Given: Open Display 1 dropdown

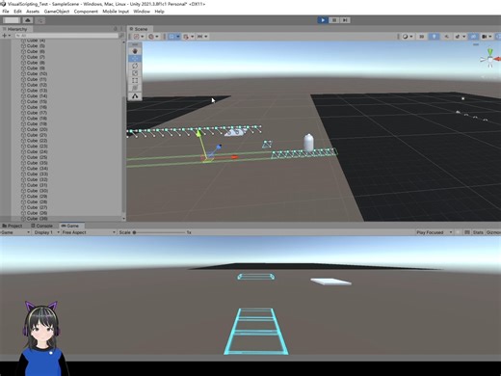Looking at the screenshot, I should [x=47, y=232].
